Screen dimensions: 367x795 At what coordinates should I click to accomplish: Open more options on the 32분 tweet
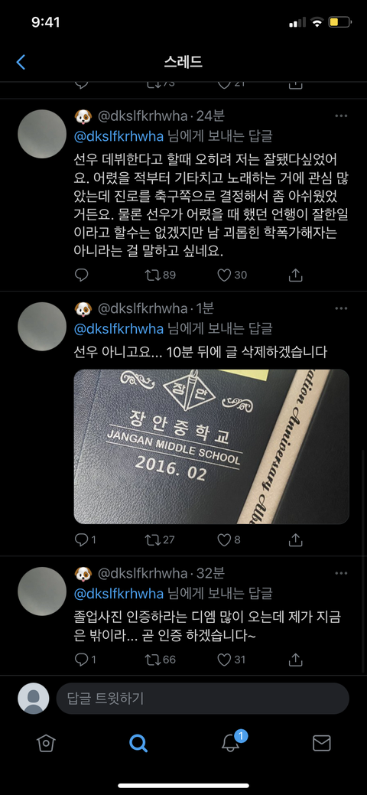341,573
